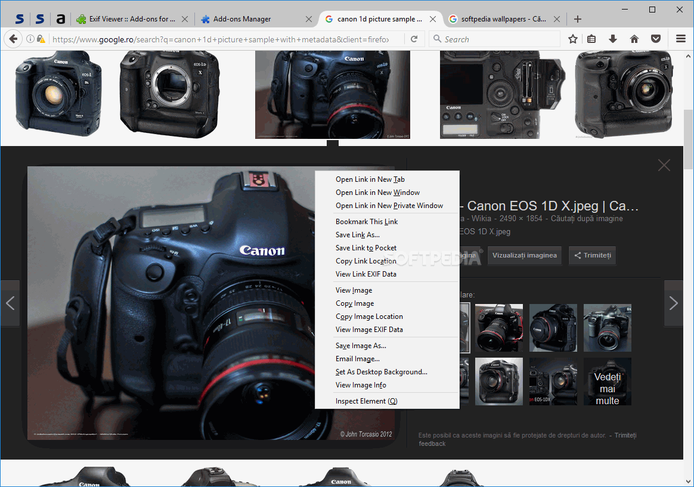This screenshot has width=694, height=487.
Task: Click the URL address bar field
Action: 221,39
